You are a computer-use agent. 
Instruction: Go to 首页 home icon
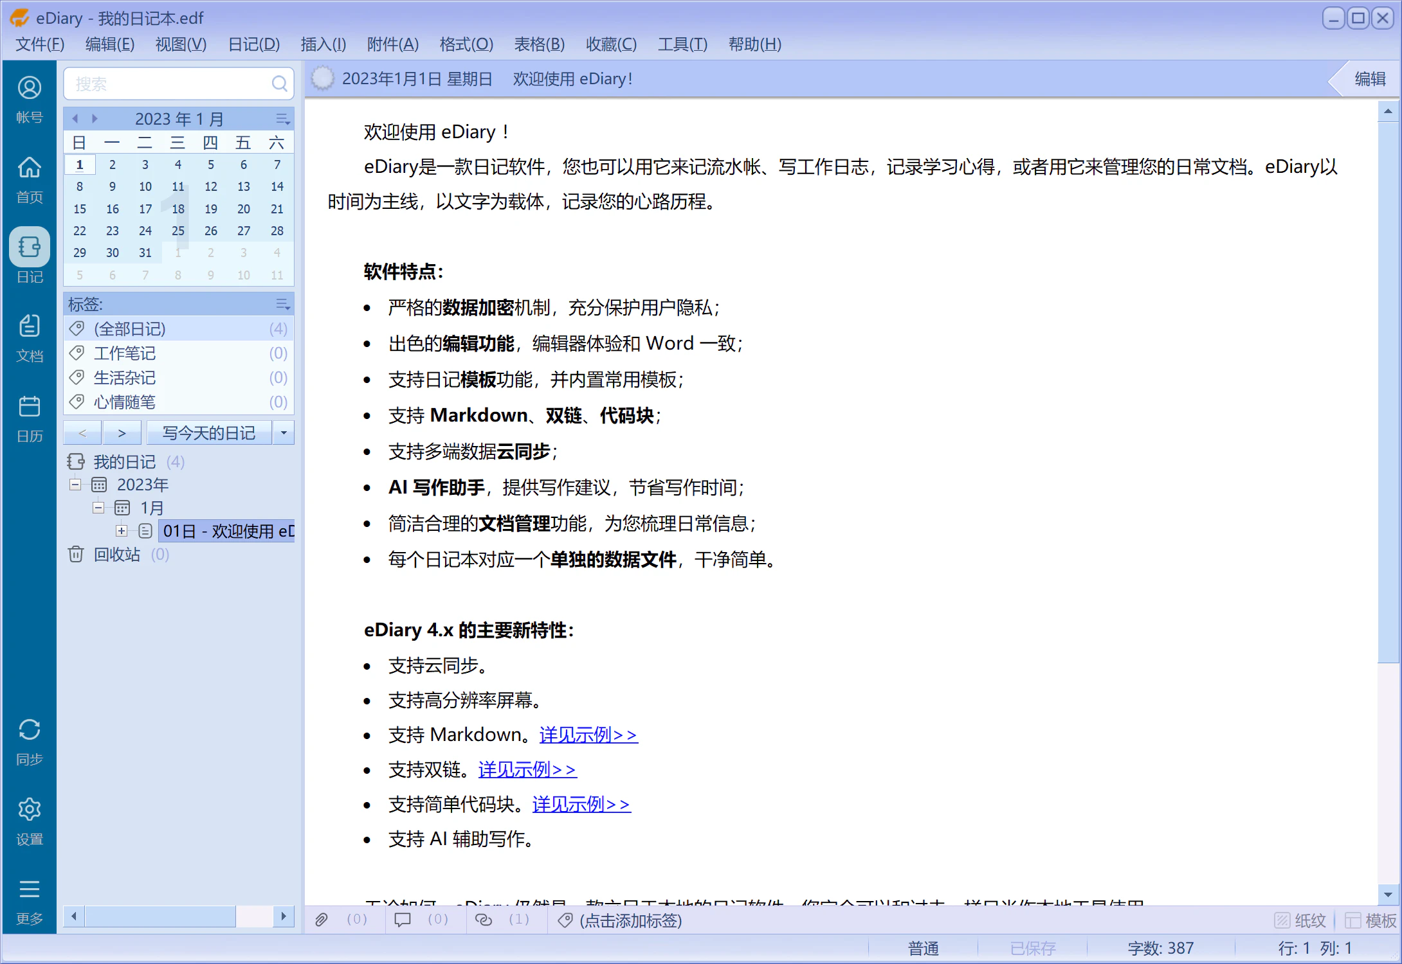coord(29,168)
